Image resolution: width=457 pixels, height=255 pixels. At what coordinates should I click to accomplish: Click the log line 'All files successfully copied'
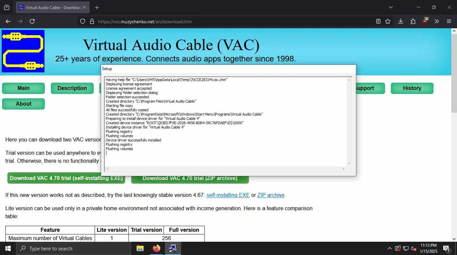click(127, 110)
